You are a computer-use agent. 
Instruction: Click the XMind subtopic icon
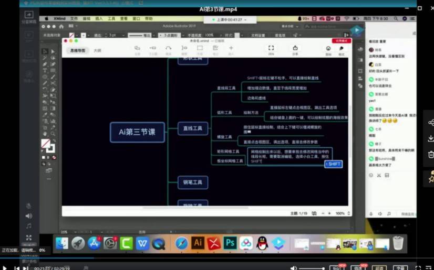coord(153,48)
